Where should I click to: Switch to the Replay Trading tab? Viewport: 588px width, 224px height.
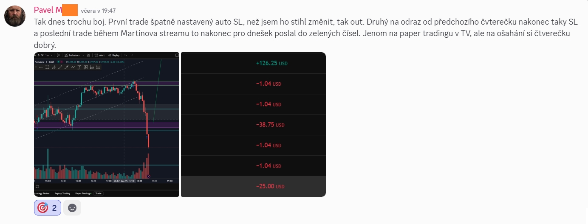point(62,193)
